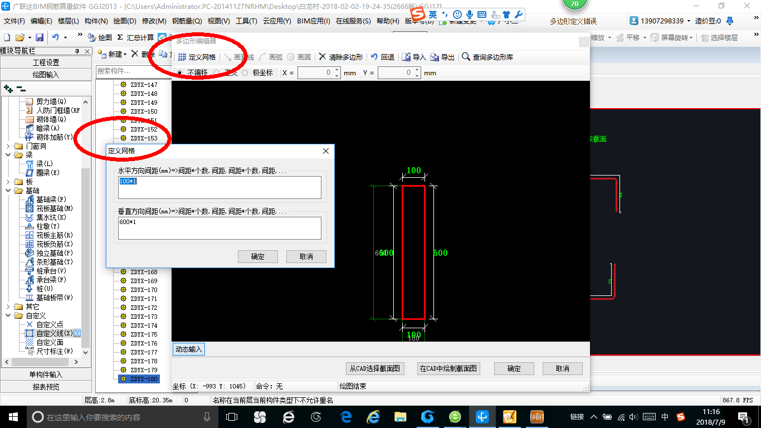Image resolution: width=761 pixels, height=428 pixels.
Task: Click the 导入 import icon
Action: (407, 57)
